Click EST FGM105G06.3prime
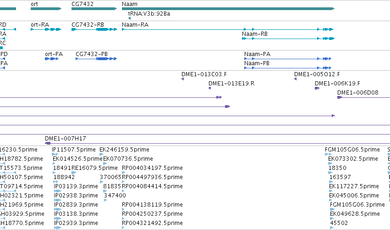Screen dimensions: 390x230 click(x=357, y=205)
